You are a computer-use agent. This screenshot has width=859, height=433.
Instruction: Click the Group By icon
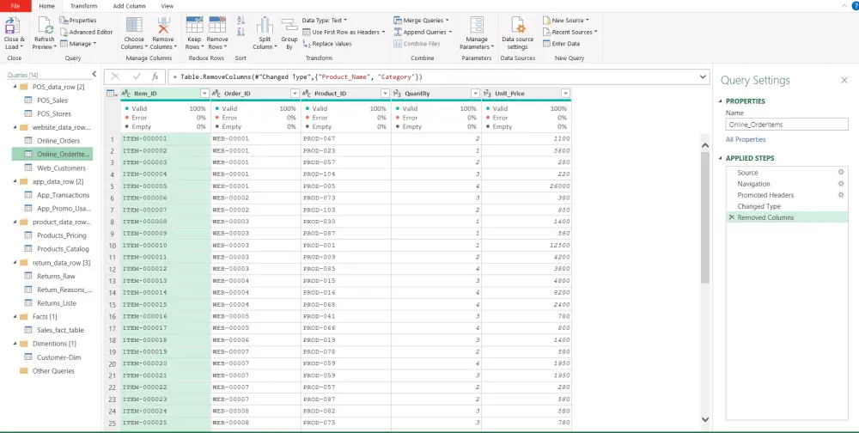[289, 26]
